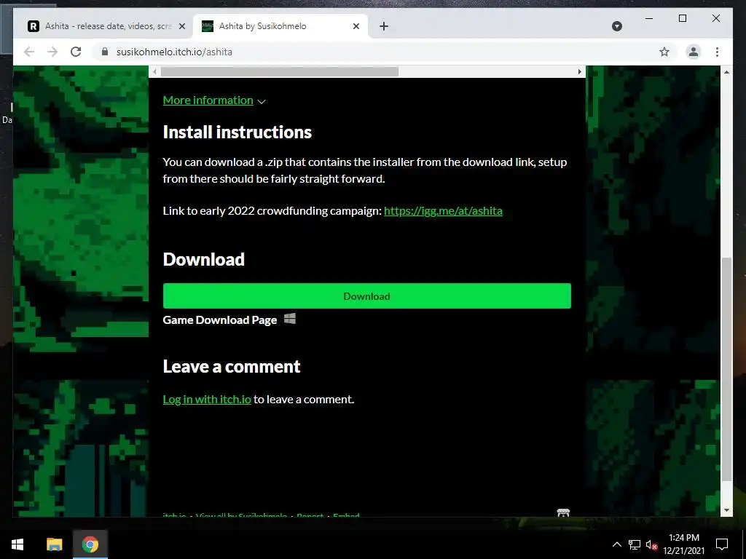This screenshot has width=746, height=559.
Task: Open network status tray icon
Action: [635, 544]
